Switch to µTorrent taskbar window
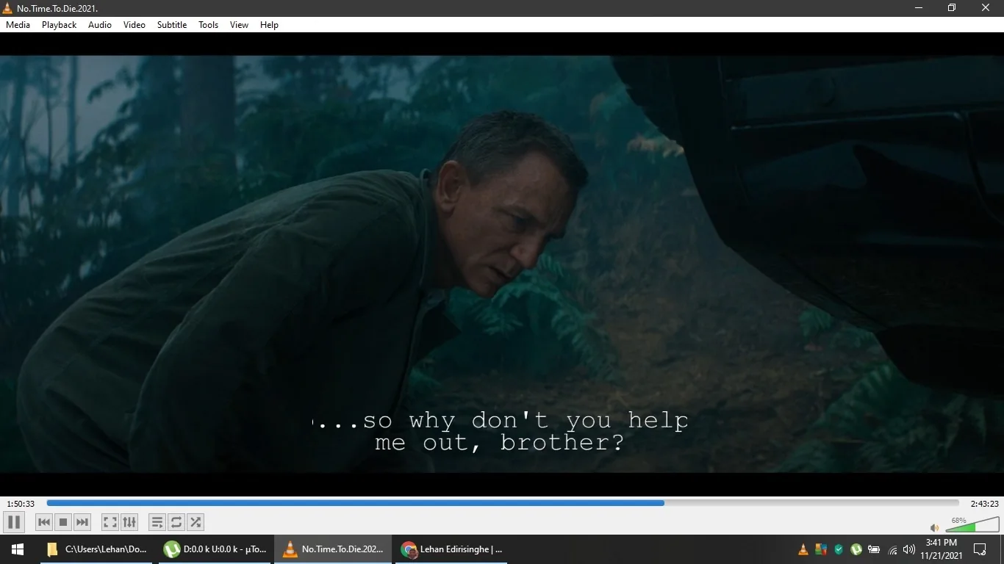The width and height of the screenshot is (1004, 564). 215,549
